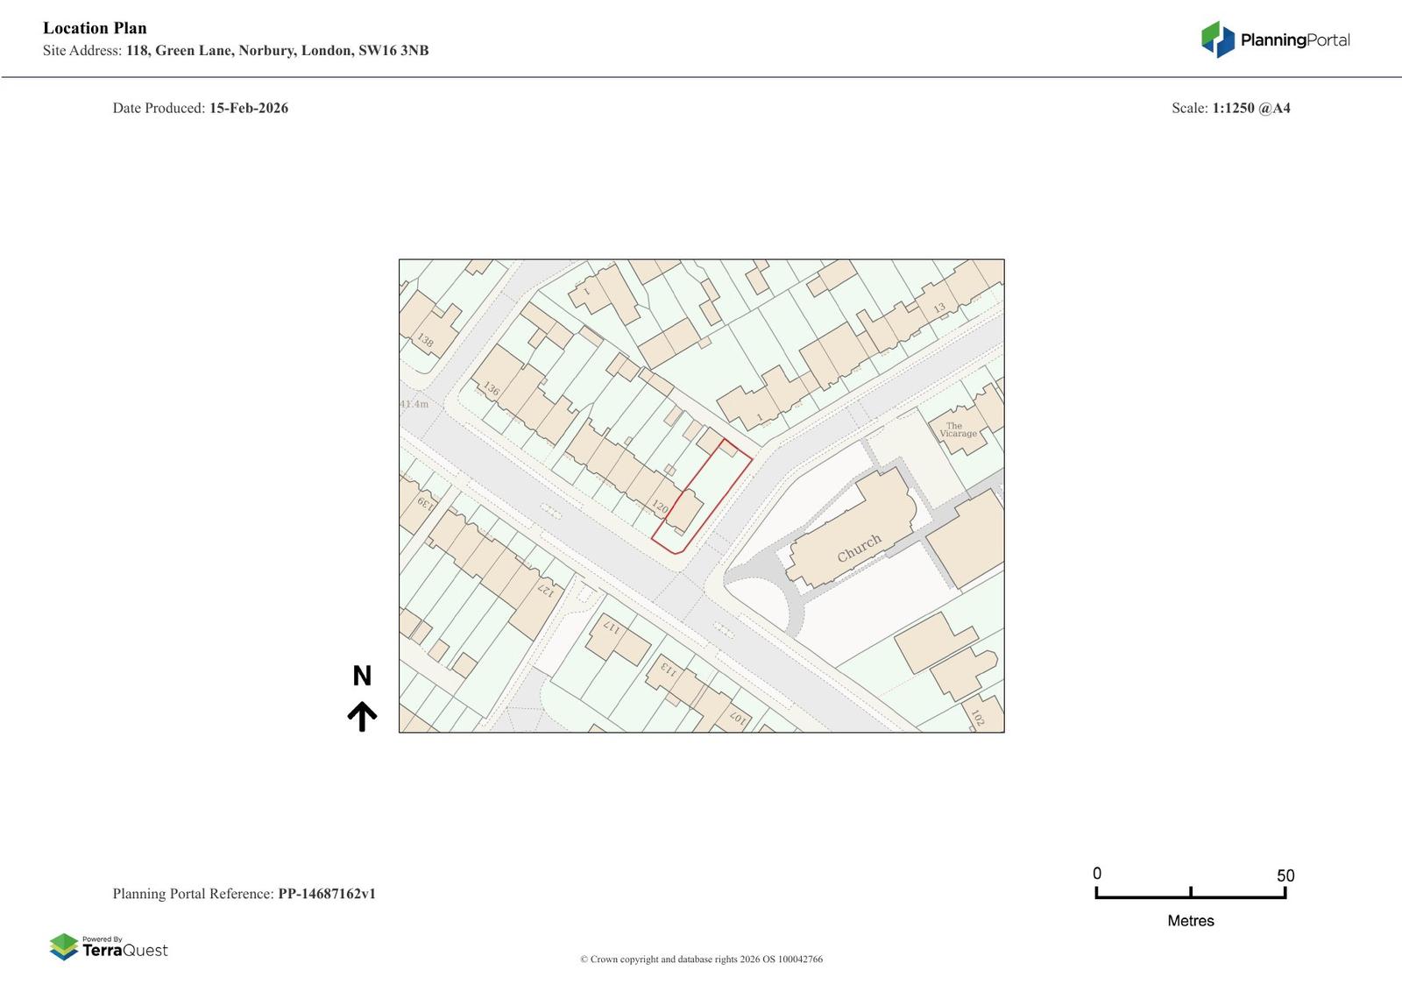This screenshot has height=992, width=1402.
Task: Click house number 138 on the map
Action: (425, 340)
